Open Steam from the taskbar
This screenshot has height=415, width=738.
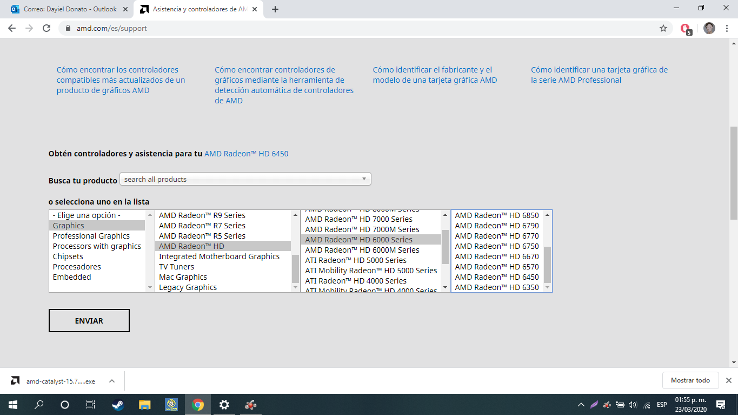click(x=117, y=405)
